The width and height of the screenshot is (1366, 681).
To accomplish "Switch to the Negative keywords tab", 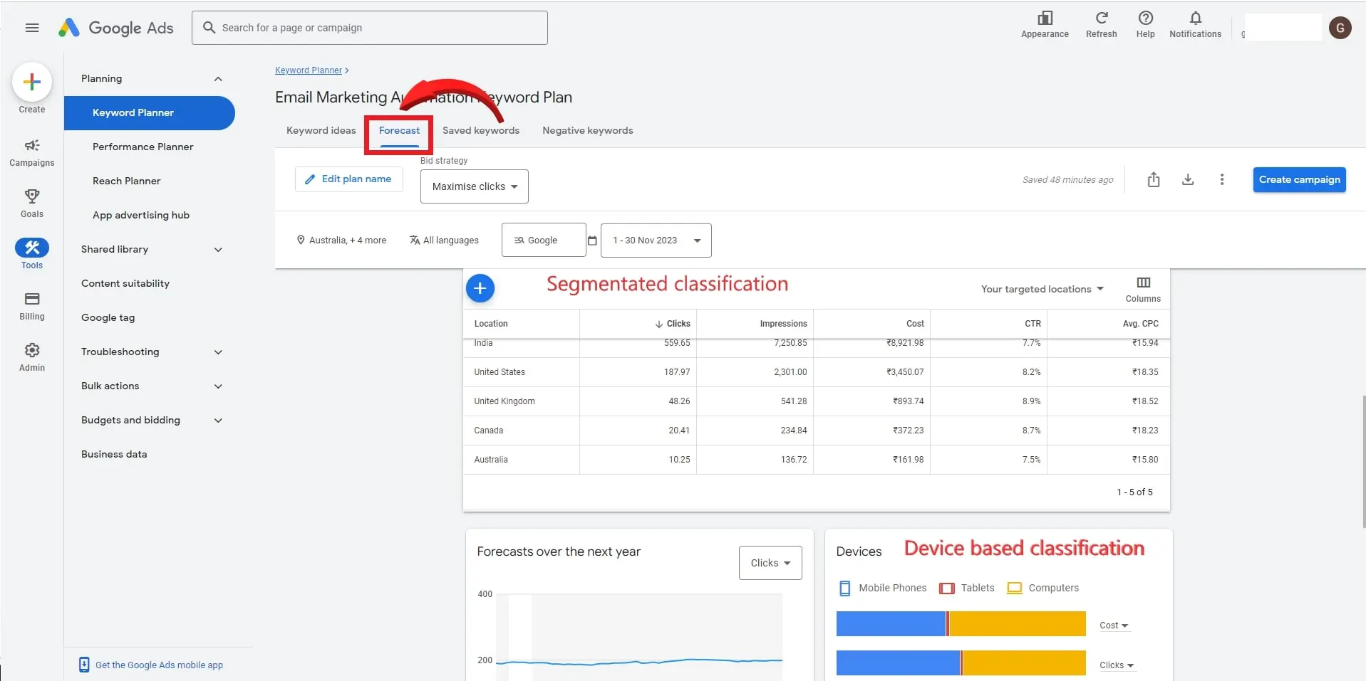I will coord(587,131).
